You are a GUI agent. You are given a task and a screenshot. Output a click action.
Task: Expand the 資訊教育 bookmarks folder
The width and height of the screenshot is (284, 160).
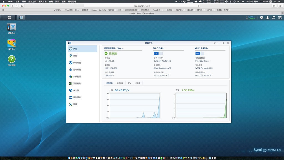pyautogui.click(x=191, y=10)
